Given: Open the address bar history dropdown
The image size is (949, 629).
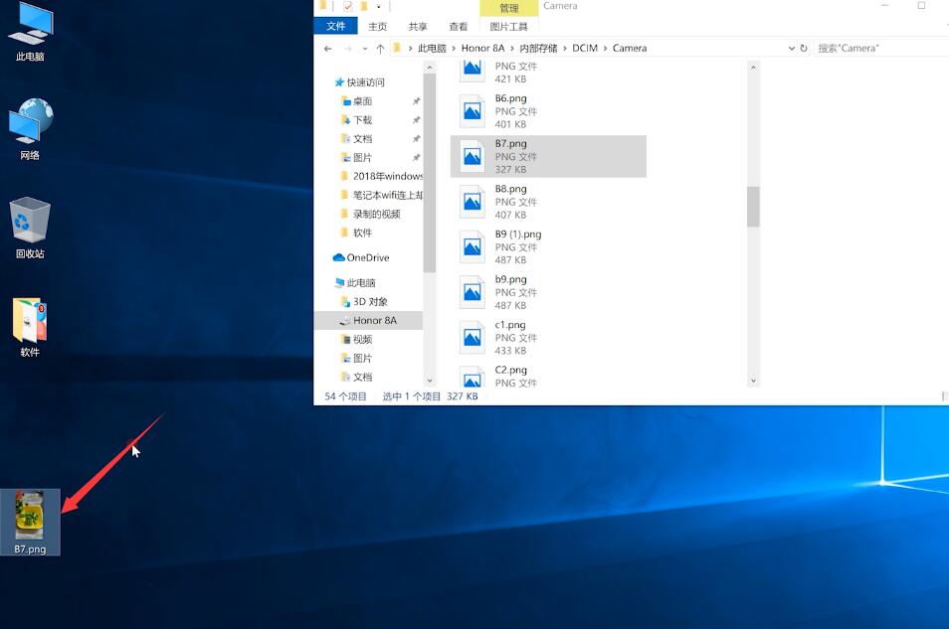Looking at the screenshot, I should point(791,49).
